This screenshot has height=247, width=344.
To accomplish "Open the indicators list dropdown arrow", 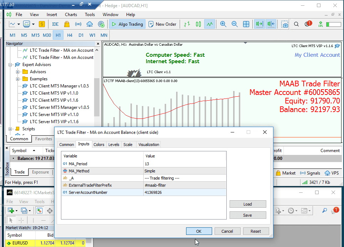I will [34, 24].
